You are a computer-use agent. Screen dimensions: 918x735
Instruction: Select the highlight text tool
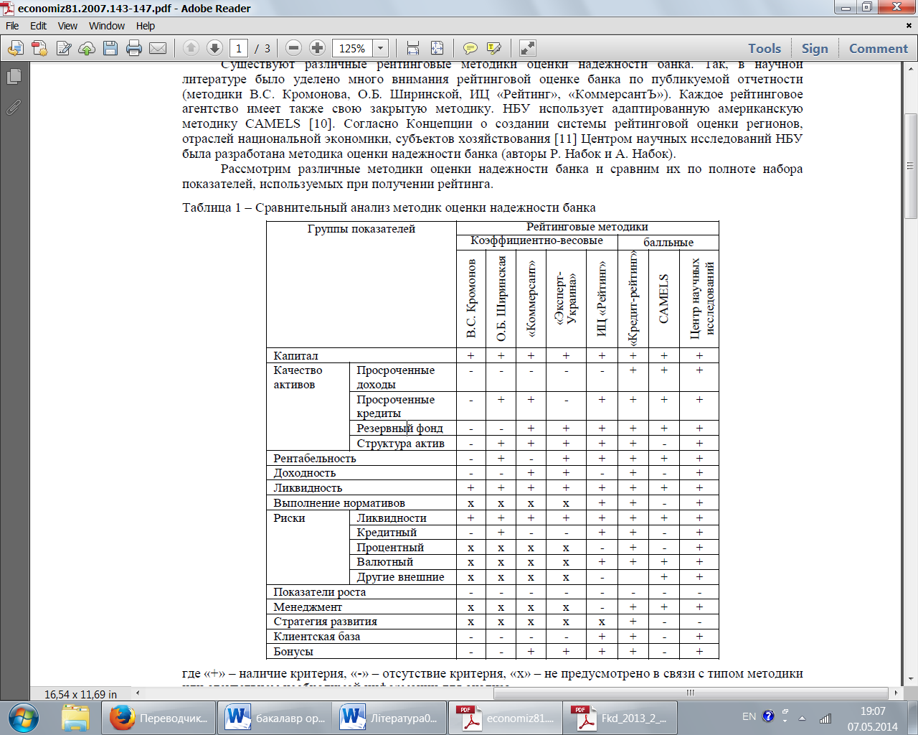pyautogui.click(x=494, y=48)
